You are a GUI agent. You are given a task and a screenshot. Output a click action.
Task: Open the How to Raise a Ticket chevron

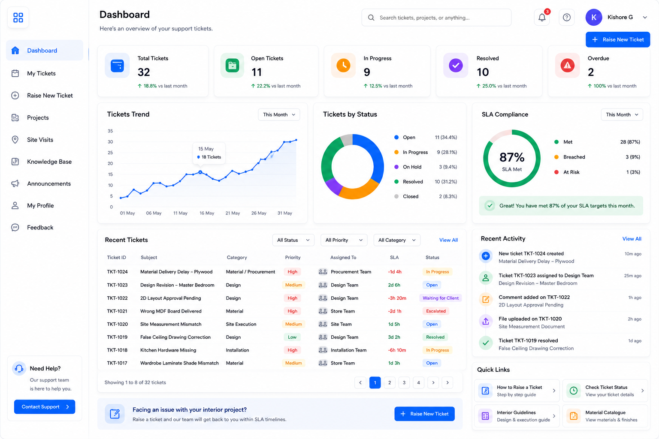click(x=554, y=391)
